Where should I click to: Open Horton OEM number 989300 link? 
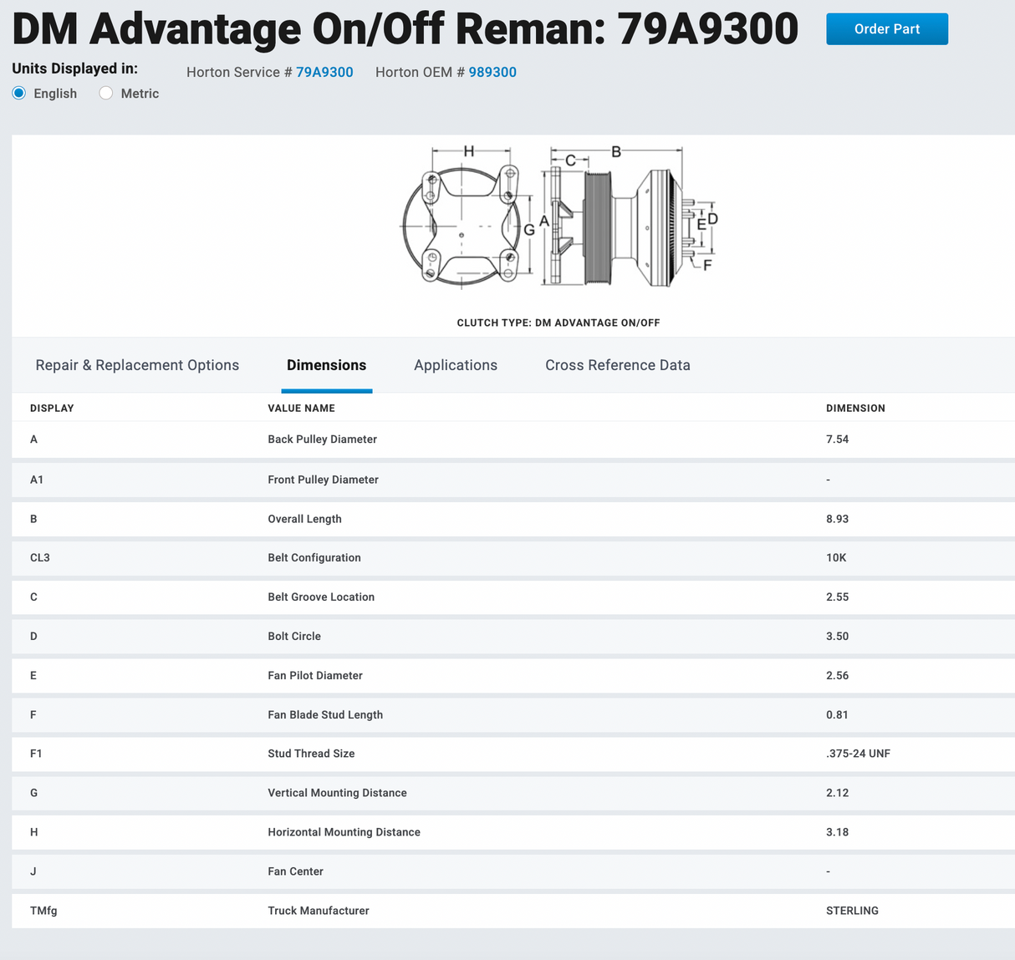492,73
